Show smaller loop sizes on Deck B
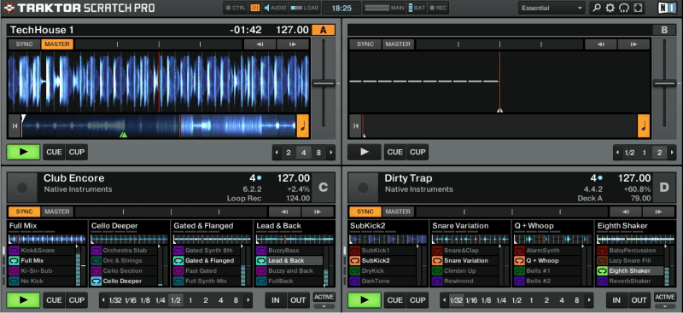This screenshot has height=313, width=683. point(617,153)
